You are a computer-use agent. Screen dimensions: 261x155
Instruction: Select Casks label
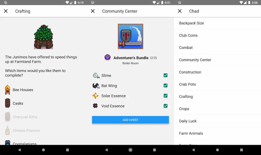click(18, 103)
